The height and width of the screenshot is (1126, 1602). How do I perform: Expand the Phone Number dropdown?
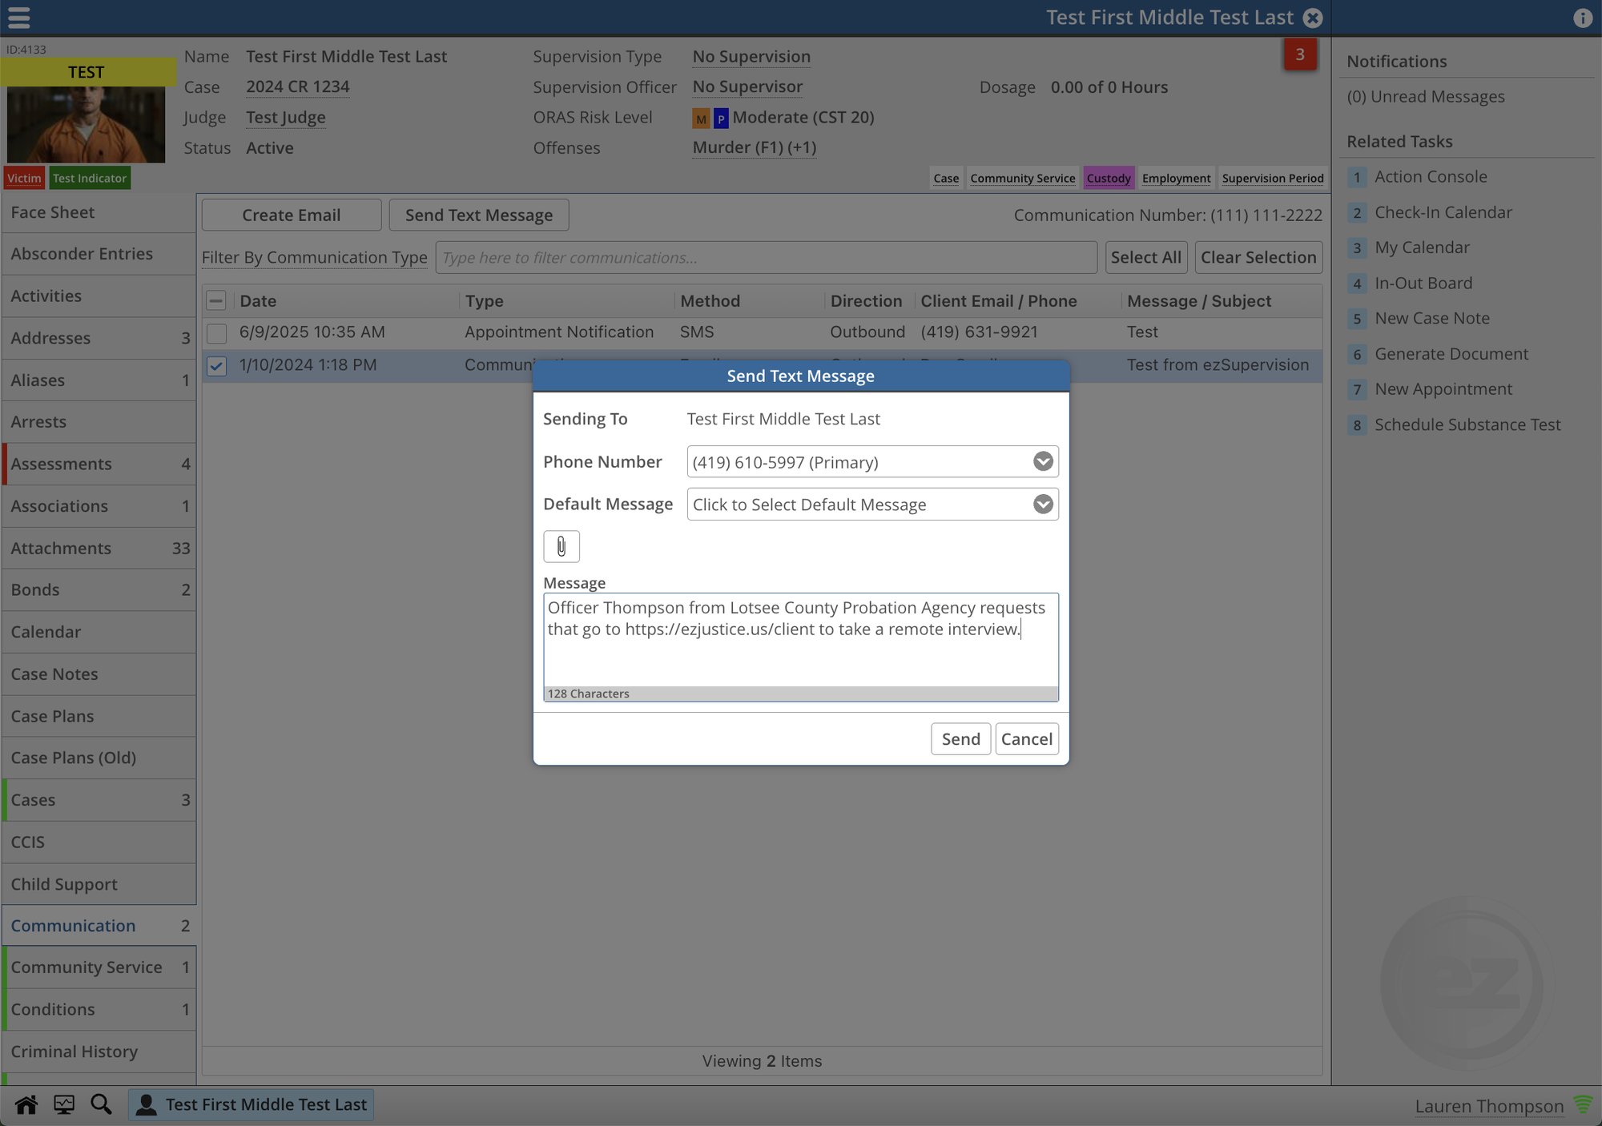tap(1043, 461)
